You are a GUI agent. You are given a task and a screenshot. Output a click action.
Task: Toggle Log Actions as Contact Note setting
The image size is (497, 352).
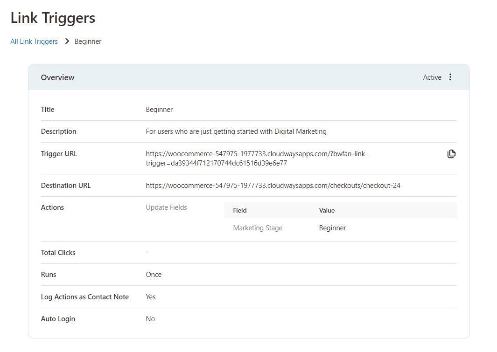click(150, 297)
